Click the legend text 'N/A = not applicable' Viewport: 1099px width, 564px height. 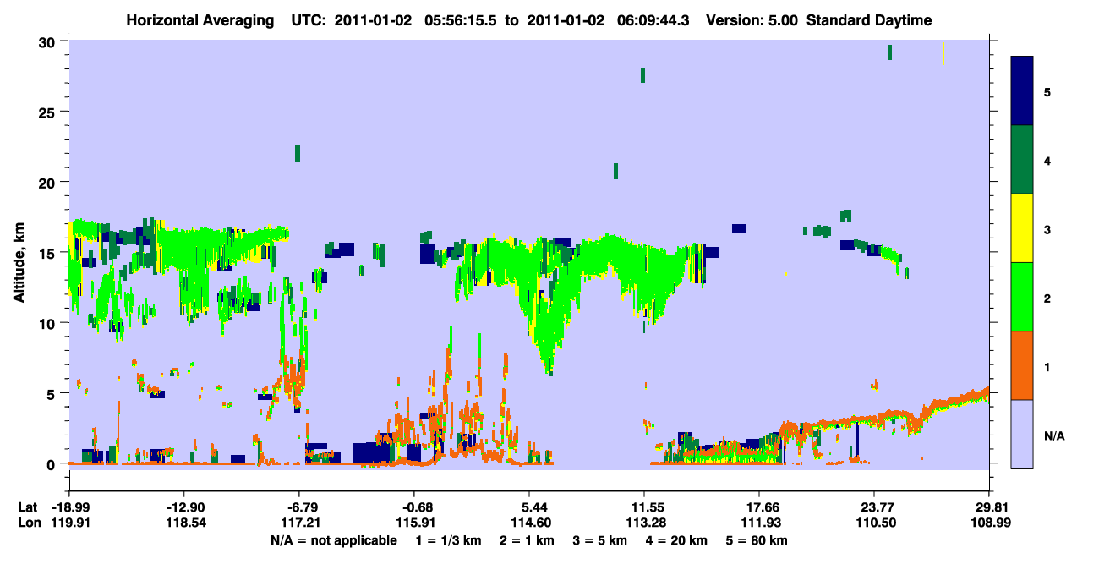pyautogui.click(x=334, y=539)
